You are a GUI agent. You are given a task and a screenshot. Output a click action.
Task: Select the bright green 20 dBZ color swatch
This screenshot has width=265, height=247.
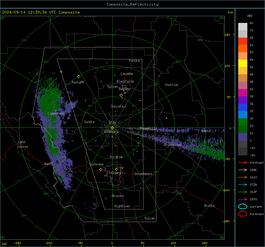tap(243, 122)
